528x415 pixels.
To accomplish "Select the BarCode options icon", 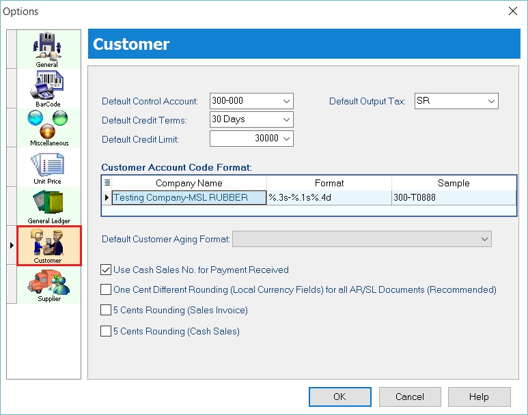I will point(47,89).
